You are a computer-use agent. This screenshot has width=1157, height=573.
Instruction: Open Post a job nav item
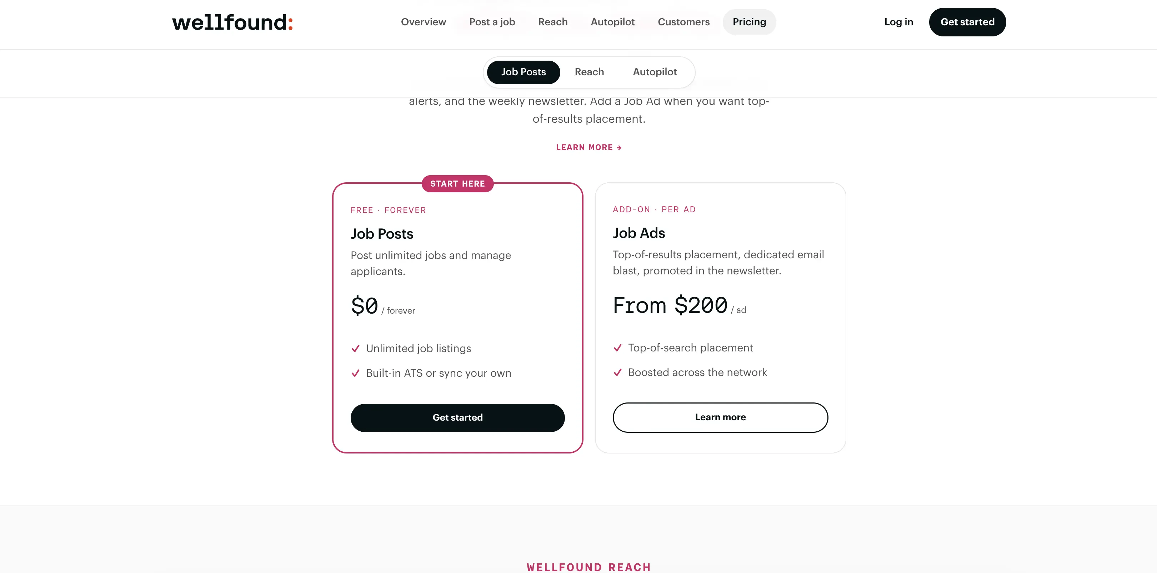(x=492, y=22)
